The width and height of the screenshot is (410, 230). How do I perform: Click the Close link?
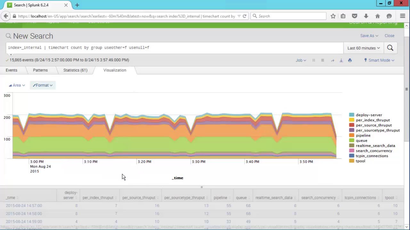pos(389,36)
